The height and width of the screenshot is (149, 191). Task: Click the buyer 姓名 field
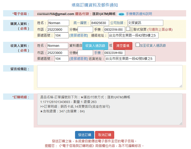coord(58,23)
